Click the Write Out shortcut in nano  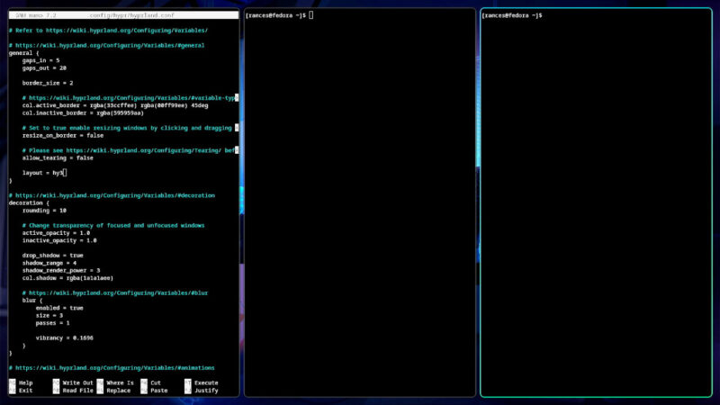[73, 382]
